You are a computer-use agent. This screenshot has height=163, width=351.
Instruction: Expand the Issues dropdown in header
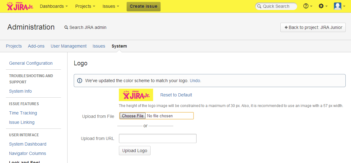[111, 6]
